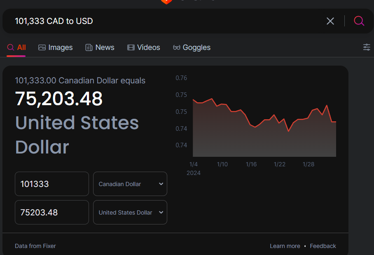Select the All results tab

[16, 47]
